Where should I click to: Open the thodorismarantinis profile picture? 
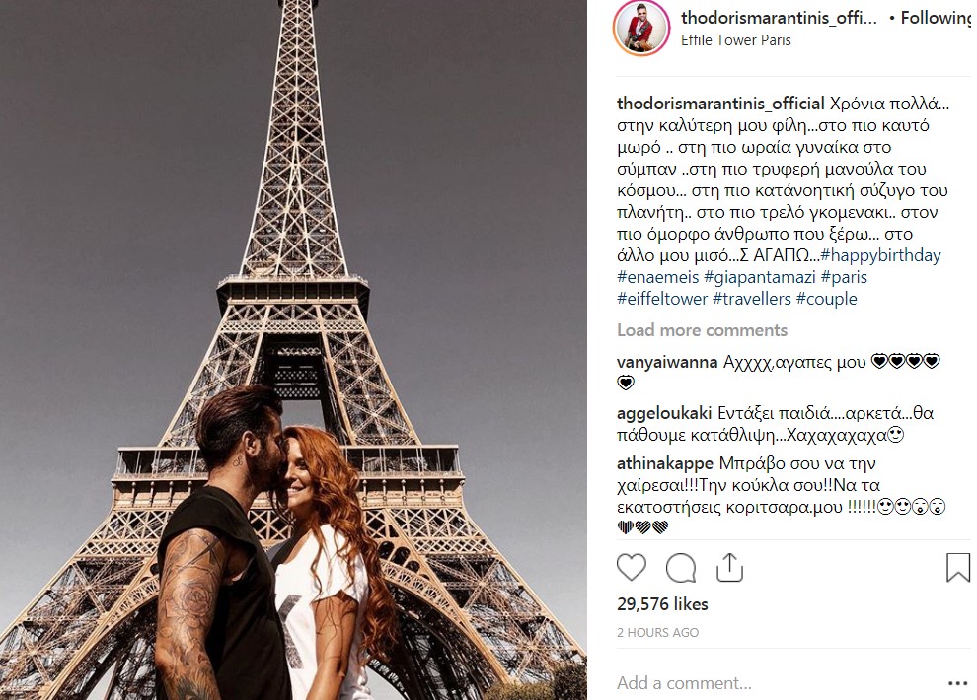pyautogui.click(x=641, y=28)
